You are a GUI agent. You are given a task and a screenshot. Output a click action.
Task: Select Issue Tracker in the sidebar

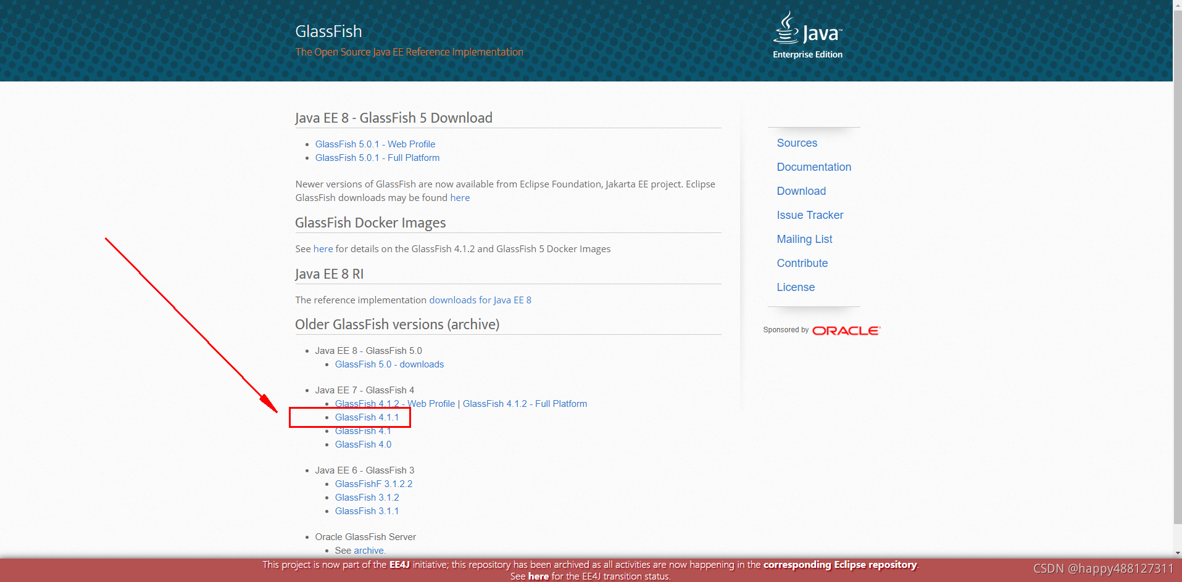[810, 215]
